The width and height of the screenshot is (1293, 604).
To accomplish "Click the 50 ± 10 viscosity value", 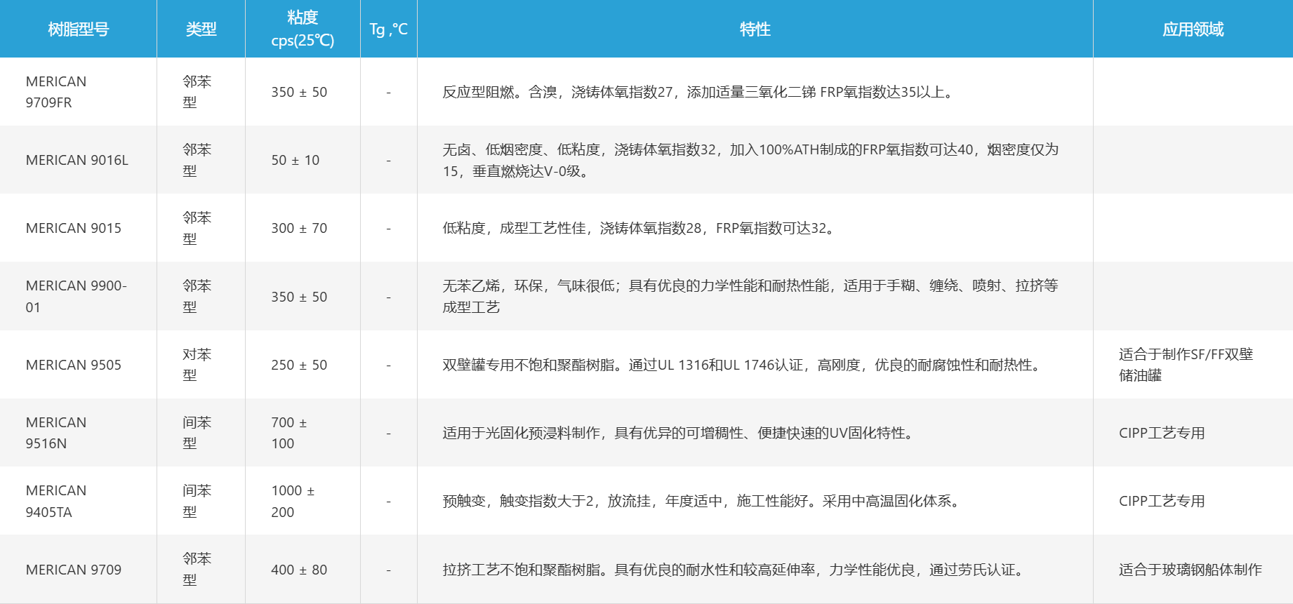I will point(296,160).
